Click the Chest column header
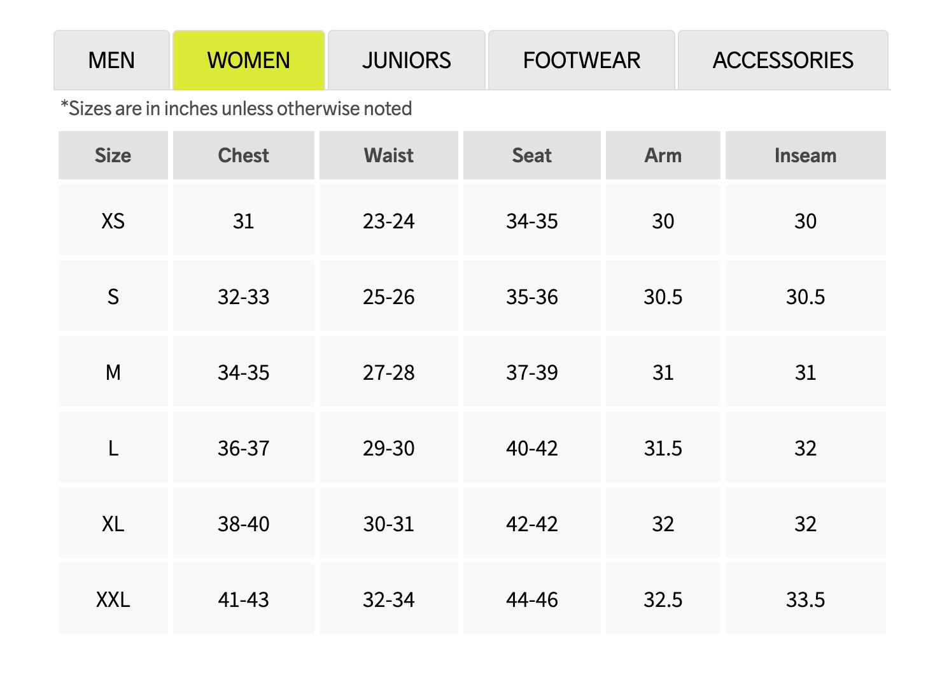Screen dimensions: 942x682 243,155
